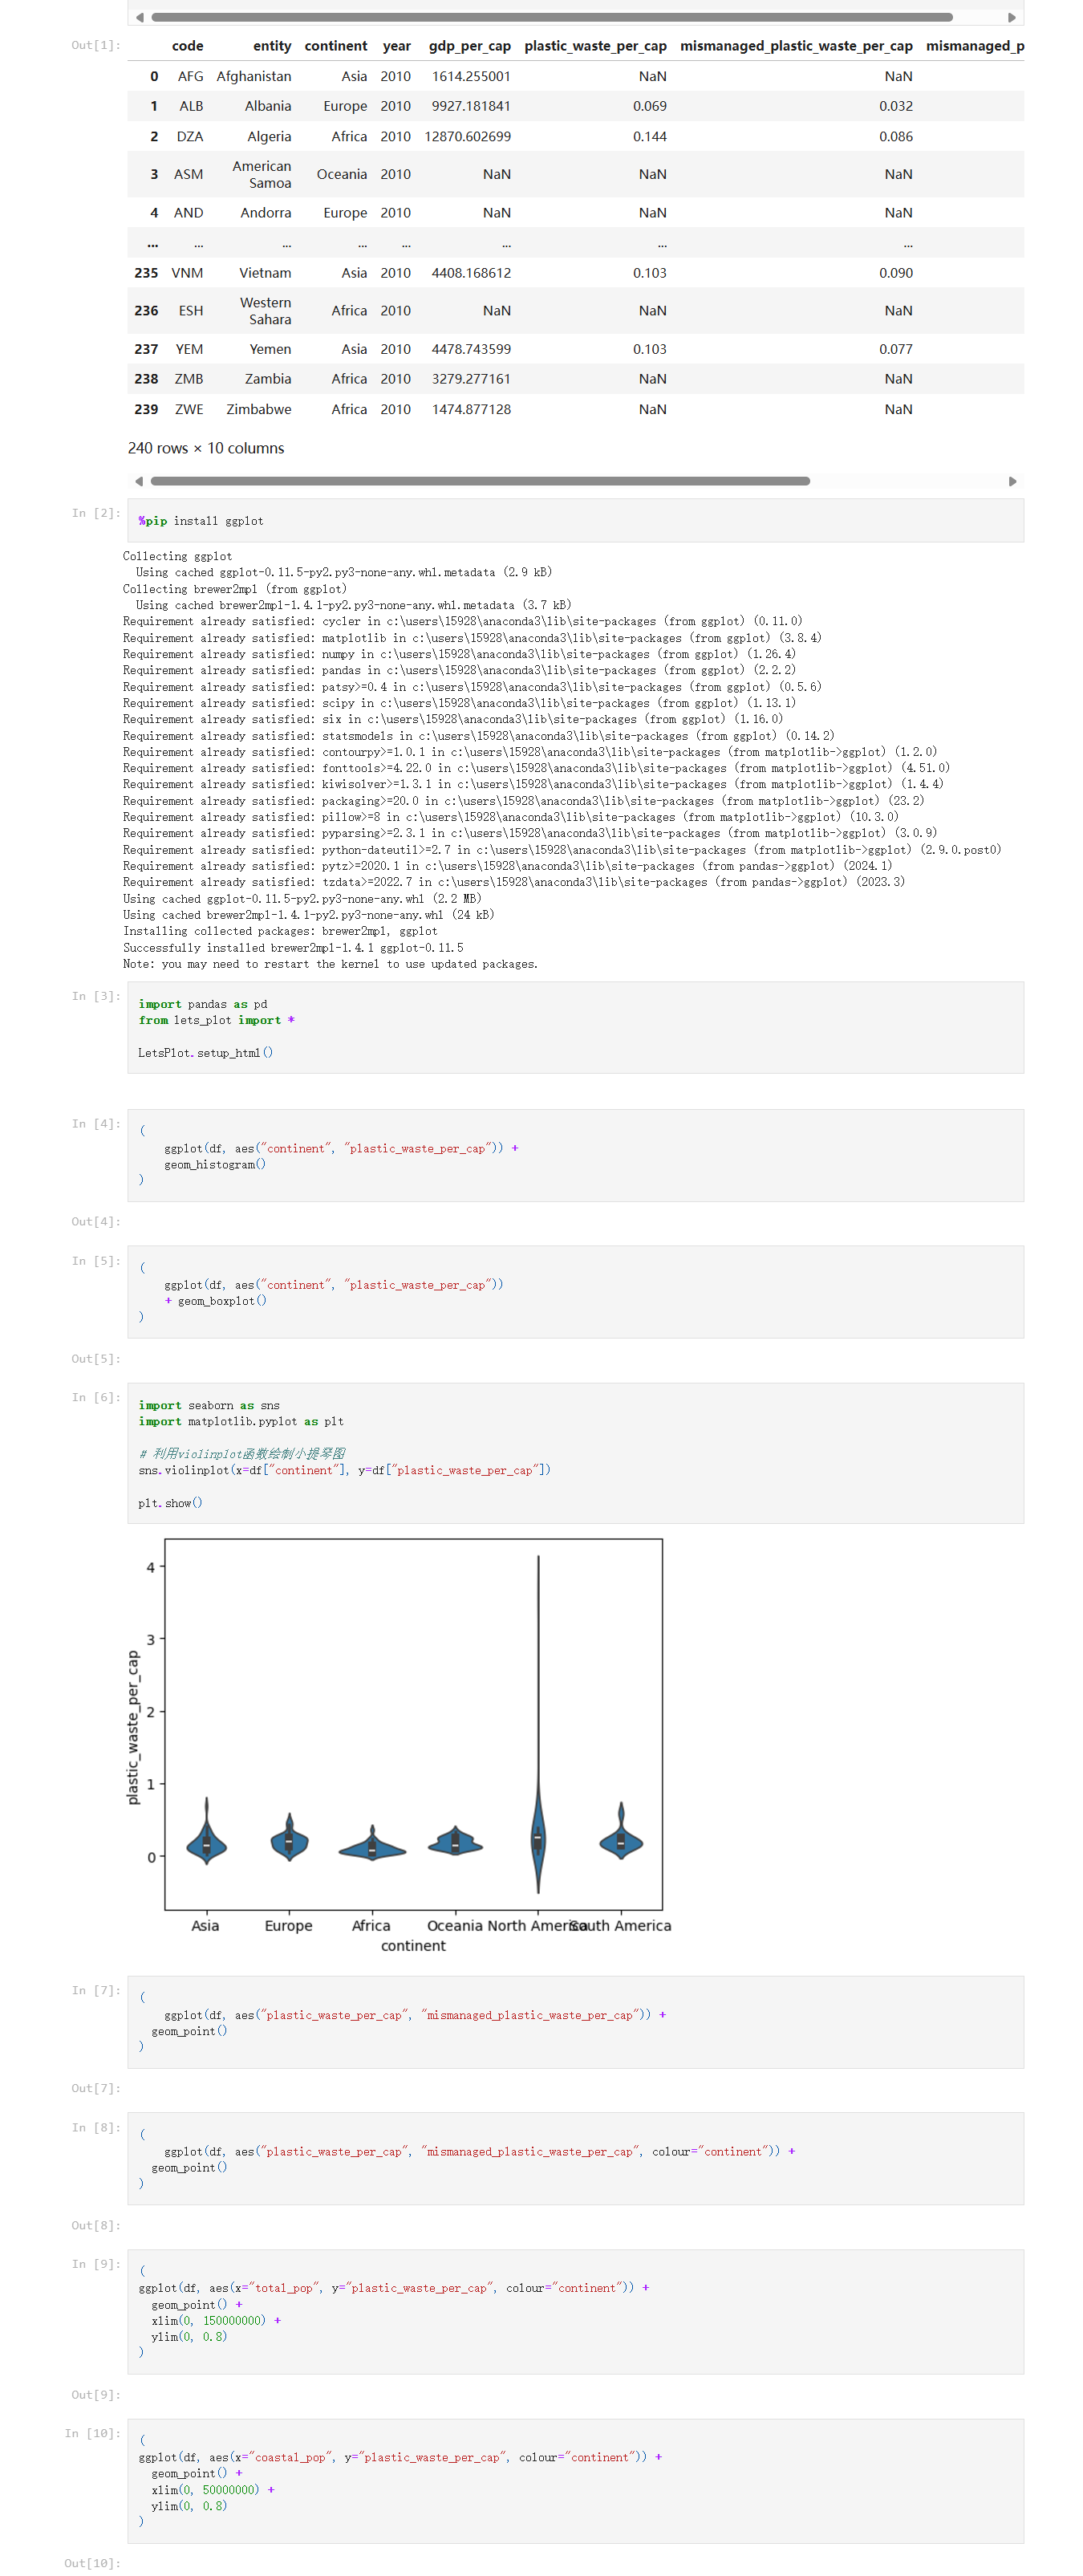1083x2576 pixels.
Task: Click into the seaborn violinplot code cell
Action: pyautogui.click(x=575, y=1453)
